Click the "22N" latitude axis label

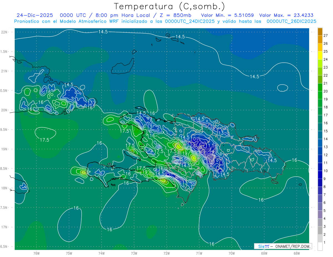[4, 32]
